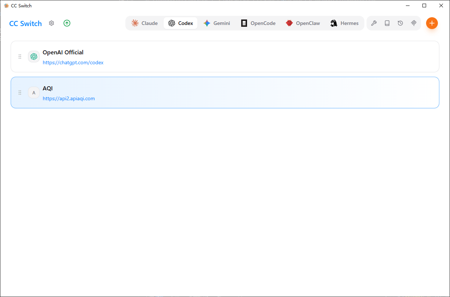Image resolution: width=450 pixels, height=297 pixels.
Task: Grab the drag handle on AQI card
Action: pos(20,93)
